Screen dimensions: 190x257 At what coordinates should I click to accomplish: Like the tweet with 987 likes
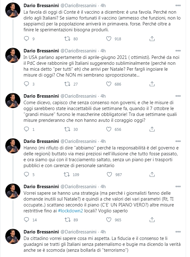(x=109, y=175)
